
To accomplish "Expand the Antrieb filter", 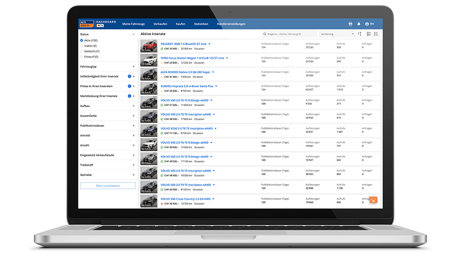I will pos(134,135).
